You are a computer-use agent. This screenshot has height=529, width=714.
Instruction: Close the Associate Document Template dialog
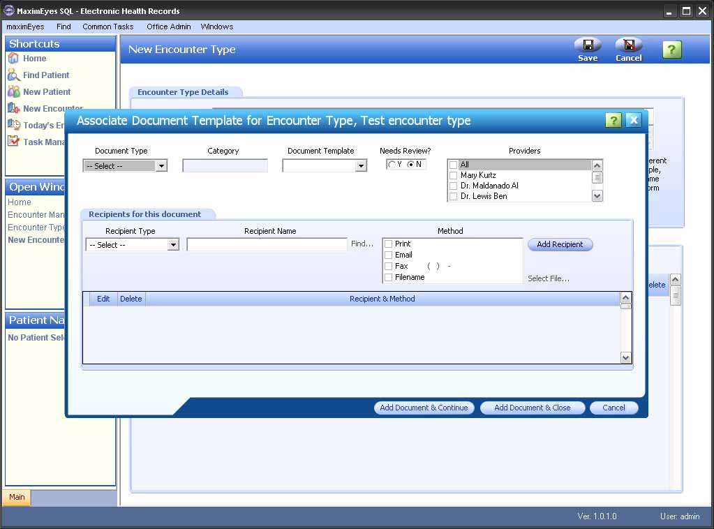click(634, 120)
